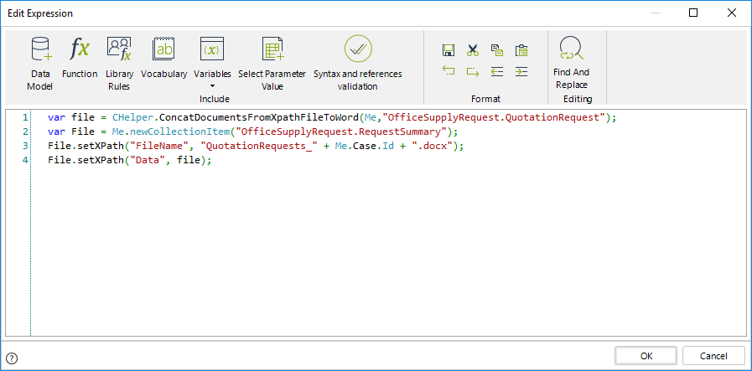Copy selection using the copy icon
The height and width of the screenshot is (371, 752).
click(497, 50)
